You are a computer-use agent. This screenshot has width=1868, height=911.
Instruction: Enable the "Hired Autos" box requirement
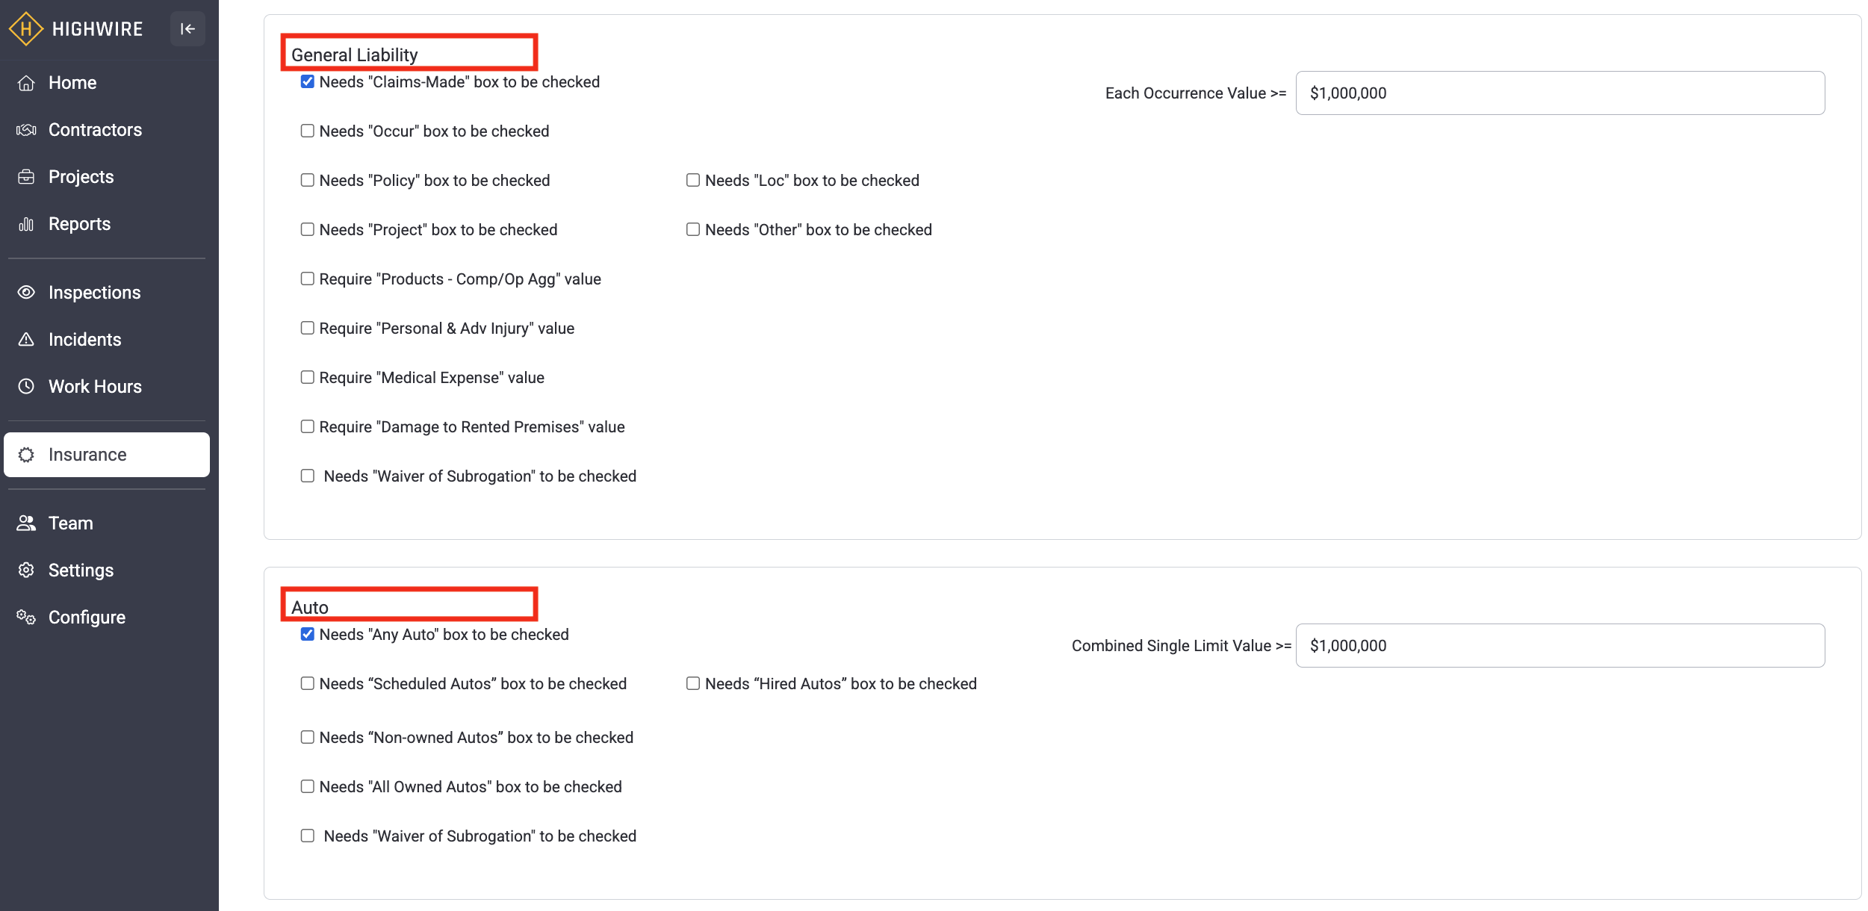[x=693, y=684]
